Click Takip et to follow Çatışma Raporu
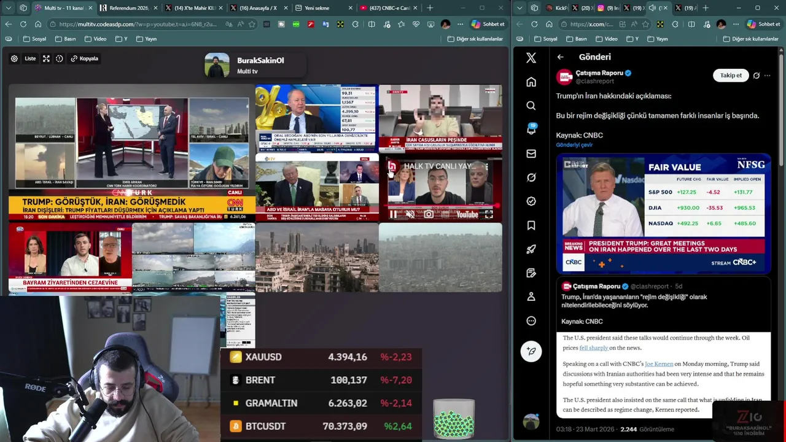Viewport: 786px width, 442px height. (x=731, y=75)
